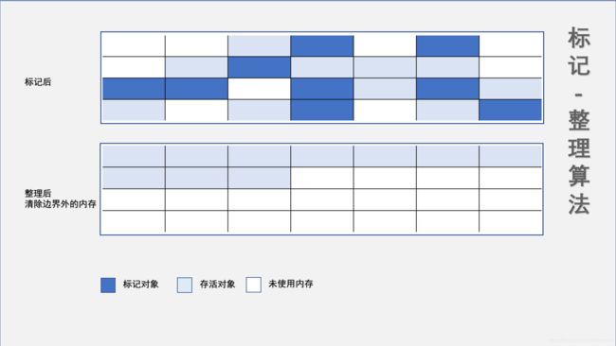Click the 整理后 label beside the lower grid
Screen dimensions: 616x346
tap(38, 193)
